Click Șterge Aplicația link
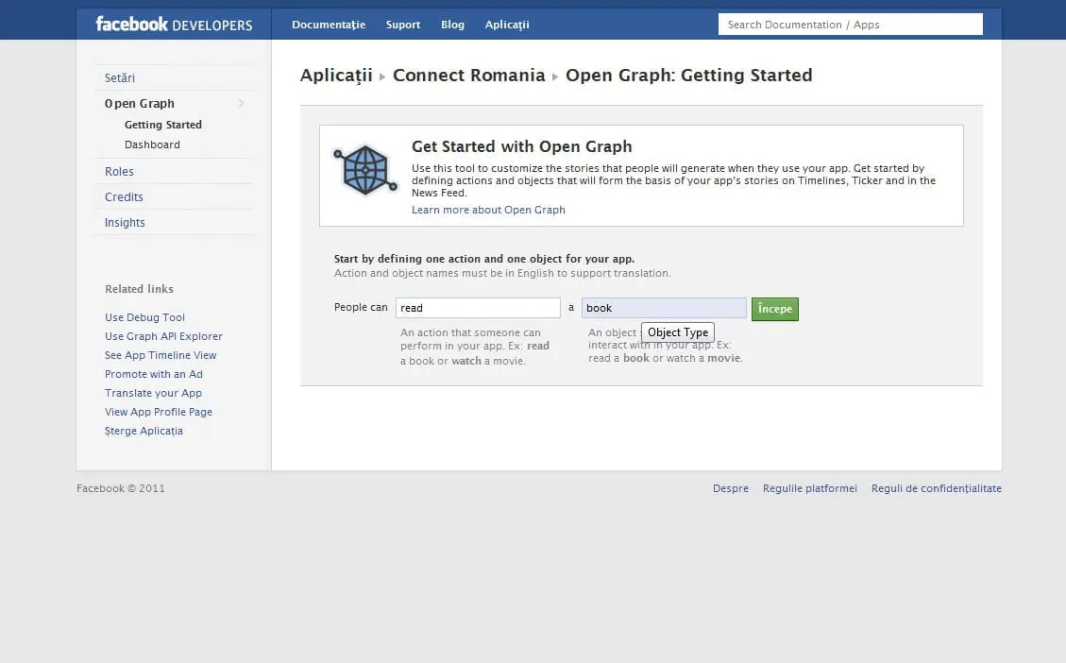The width and height of the screenshot is (1066, 663). click(144, 431)
